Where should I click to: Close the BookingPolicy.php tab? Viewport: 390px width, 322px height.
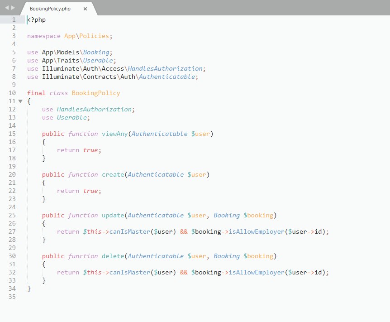point(85,9)
